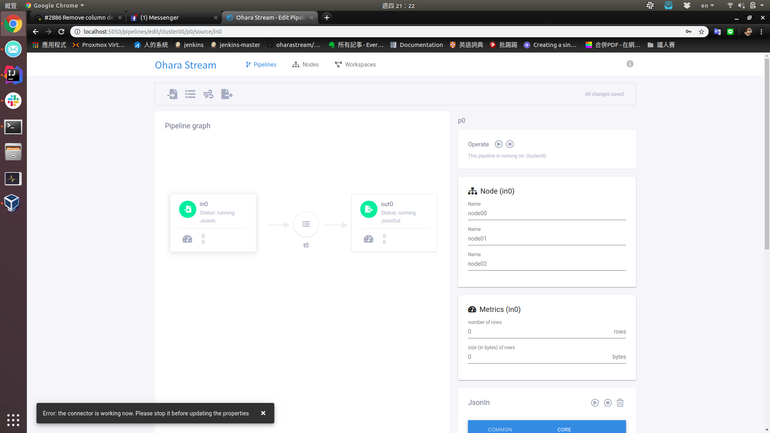Add a topic using the list toolbar icon
This screenshot has width=770, height=433.
[x=190, y=94]
